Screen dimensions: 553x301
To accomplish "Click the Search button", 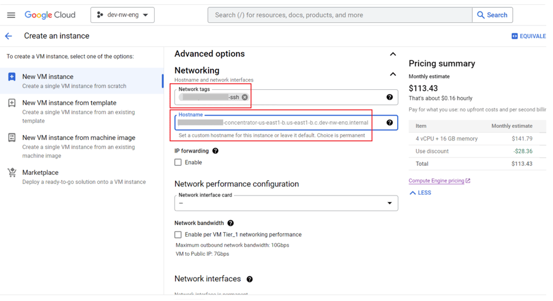I will tap(492, 15).
